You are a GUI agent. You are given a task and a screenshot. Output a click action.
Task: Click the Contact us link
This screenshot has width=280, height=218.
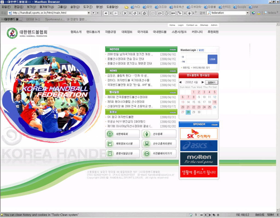point(192,25)
